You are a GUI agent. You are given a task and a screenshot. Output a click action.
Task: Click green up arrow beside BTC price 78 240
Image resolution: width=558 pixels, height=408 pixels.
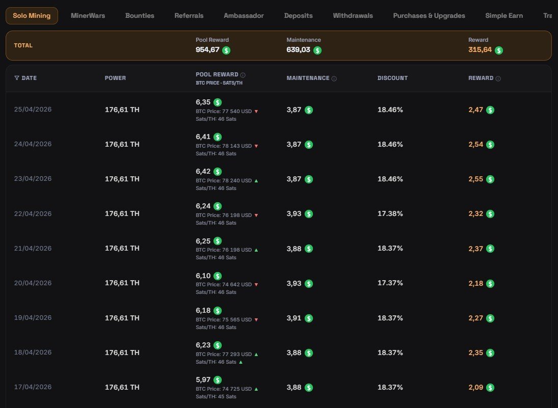256,180
